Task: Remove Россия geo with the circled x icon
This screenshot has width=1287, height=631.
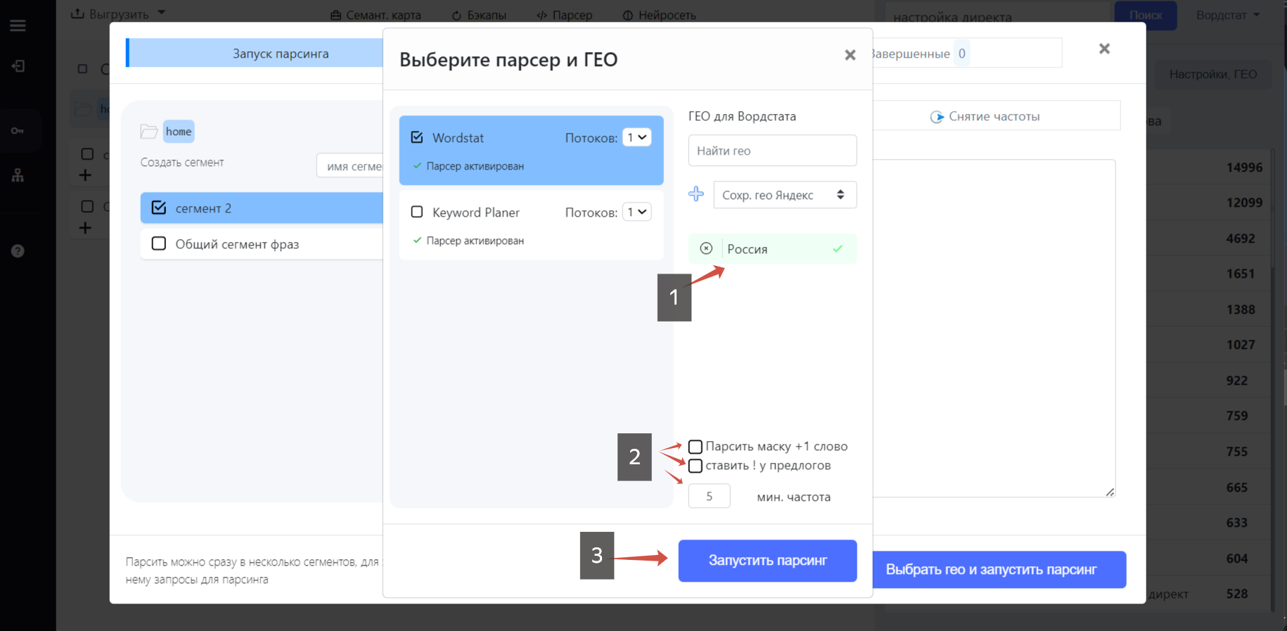Action: click(706, 248)
